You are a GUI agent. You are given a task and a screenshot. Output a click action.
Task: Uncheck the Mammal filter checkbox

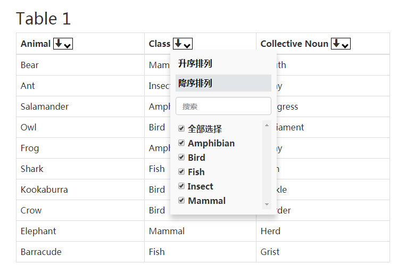[x=181, y=201]
